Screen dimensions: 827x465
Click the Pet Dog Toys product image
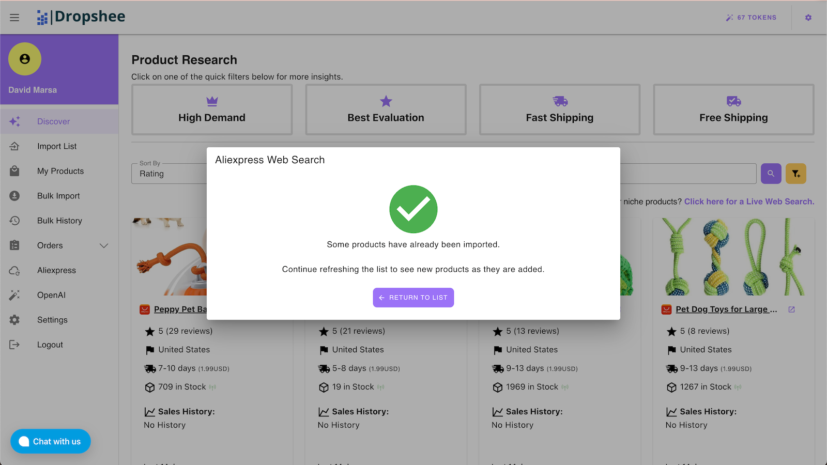(x=734, y=257)
